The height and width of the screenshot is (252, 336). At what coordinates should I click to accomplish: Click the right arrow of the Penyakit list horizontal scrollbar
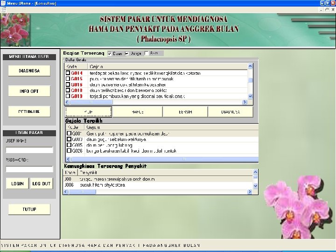click(250, 192)
